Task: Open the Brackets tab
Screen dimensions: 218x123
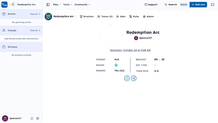Action: (x=87, y=16)
